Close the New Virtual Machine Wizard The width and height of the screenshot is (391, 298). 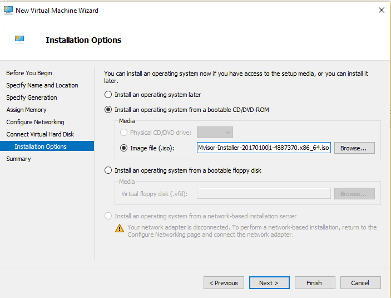click(381, 10)
